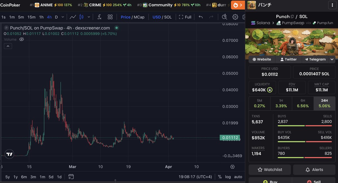Toggle Volume indicator visibility eye
The height and width of the screenshot is (183, 338).
pos(21,39)
